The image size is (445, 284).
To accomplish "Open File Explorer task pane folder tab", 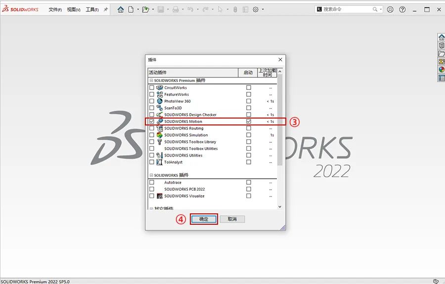I will coord(442,53).
